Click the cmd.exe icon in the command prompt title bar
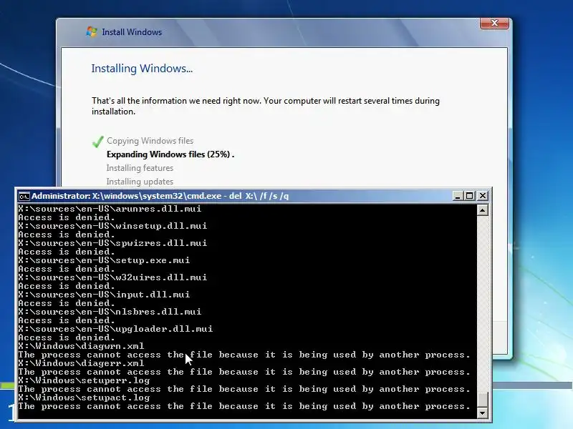This screenshot has height=429, width=573. pos(24,196)
